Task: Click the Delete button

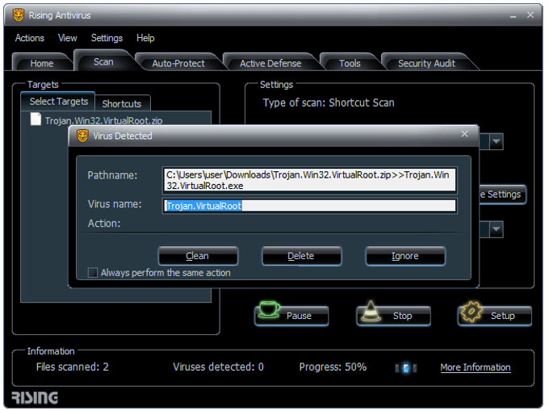Action: (301, 256)
